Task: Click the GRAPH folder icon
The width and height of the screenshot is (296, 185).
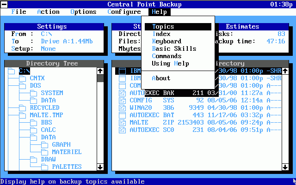Action: pyautogui.click(x=44, y=145)
